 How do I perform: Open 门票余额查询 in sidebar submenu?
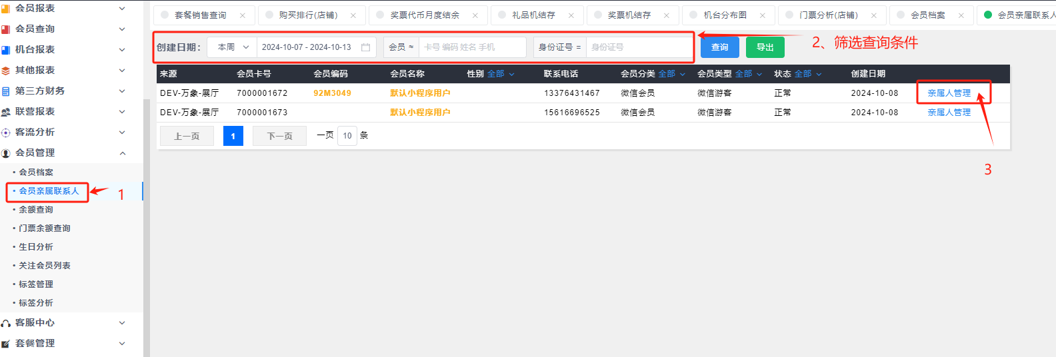coord(45,228)
